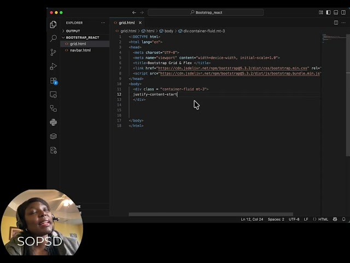Click the Copilot status icon

coord(335,219)
